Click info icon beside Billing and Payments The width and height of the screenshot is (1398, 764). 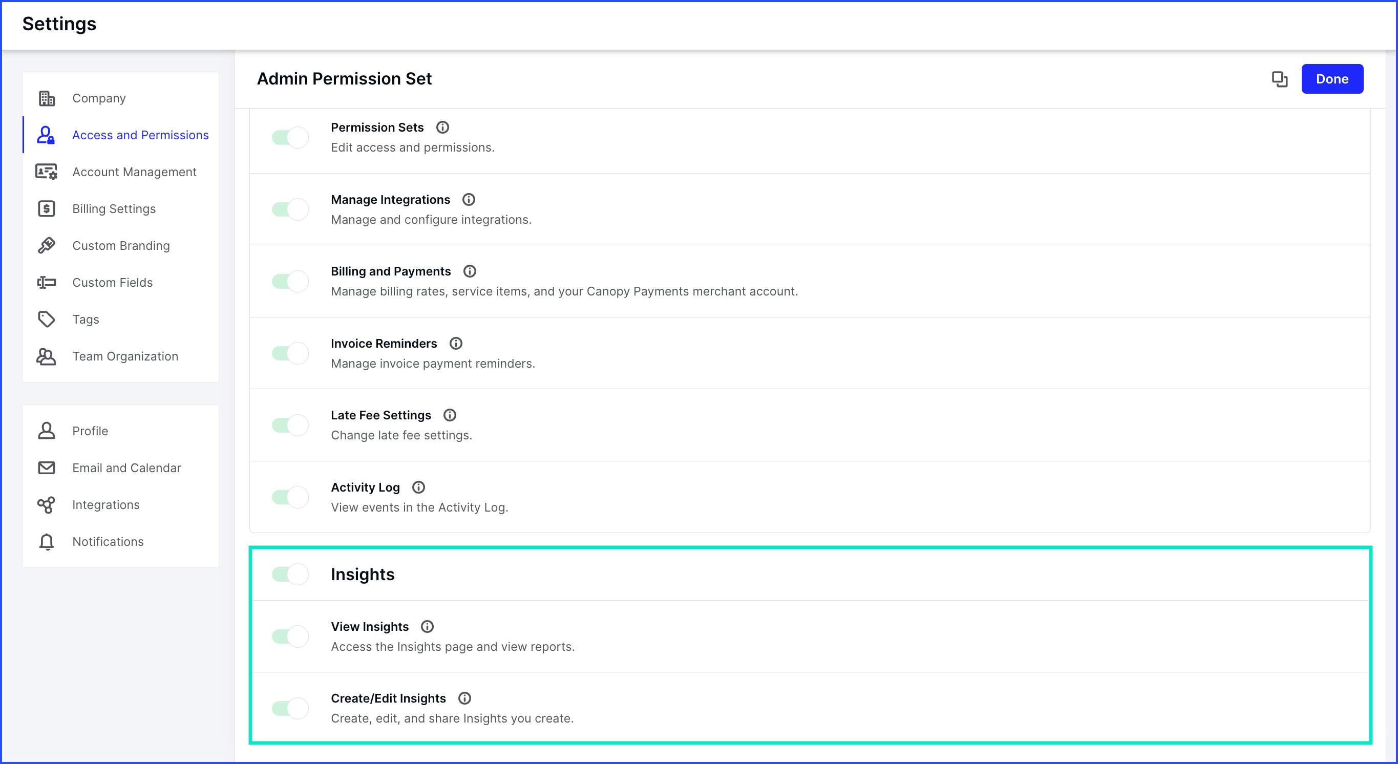click(470, 271)
